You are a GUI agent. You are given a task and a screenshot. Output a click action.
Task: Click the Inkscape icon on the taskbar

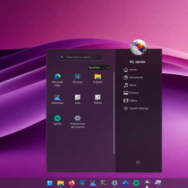pos(147,183)
